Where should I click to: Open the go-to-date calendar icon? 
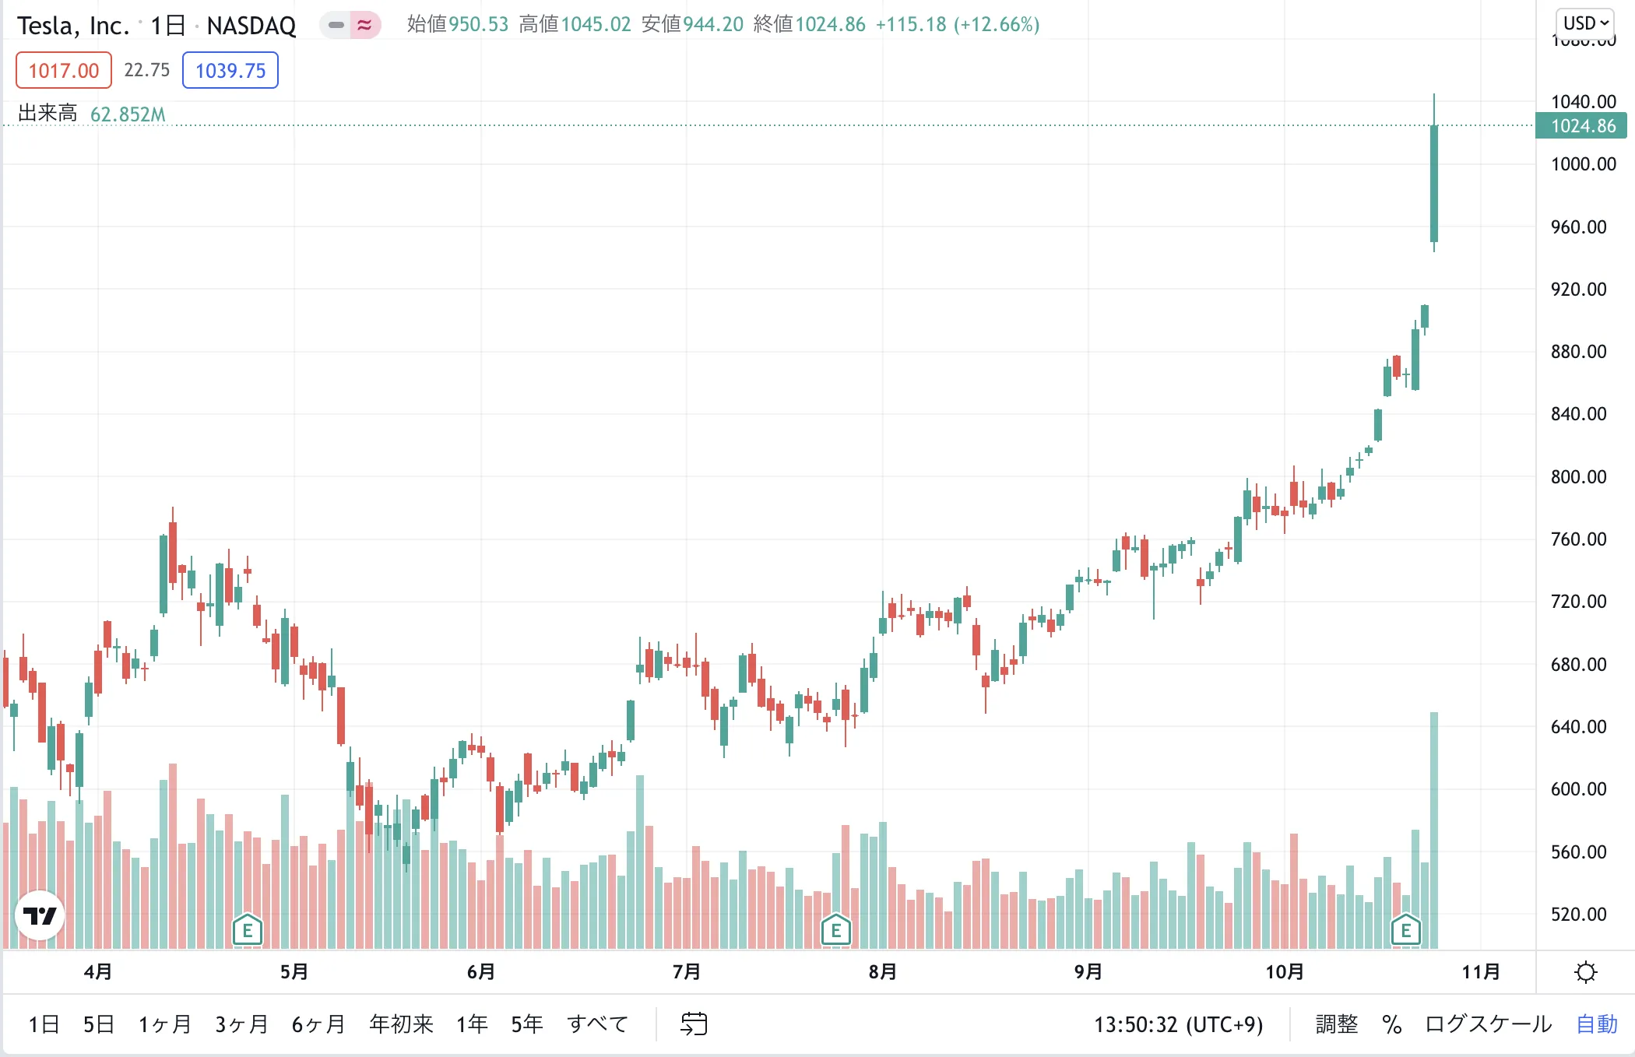pyautogui.click(x=694, y=1024)
